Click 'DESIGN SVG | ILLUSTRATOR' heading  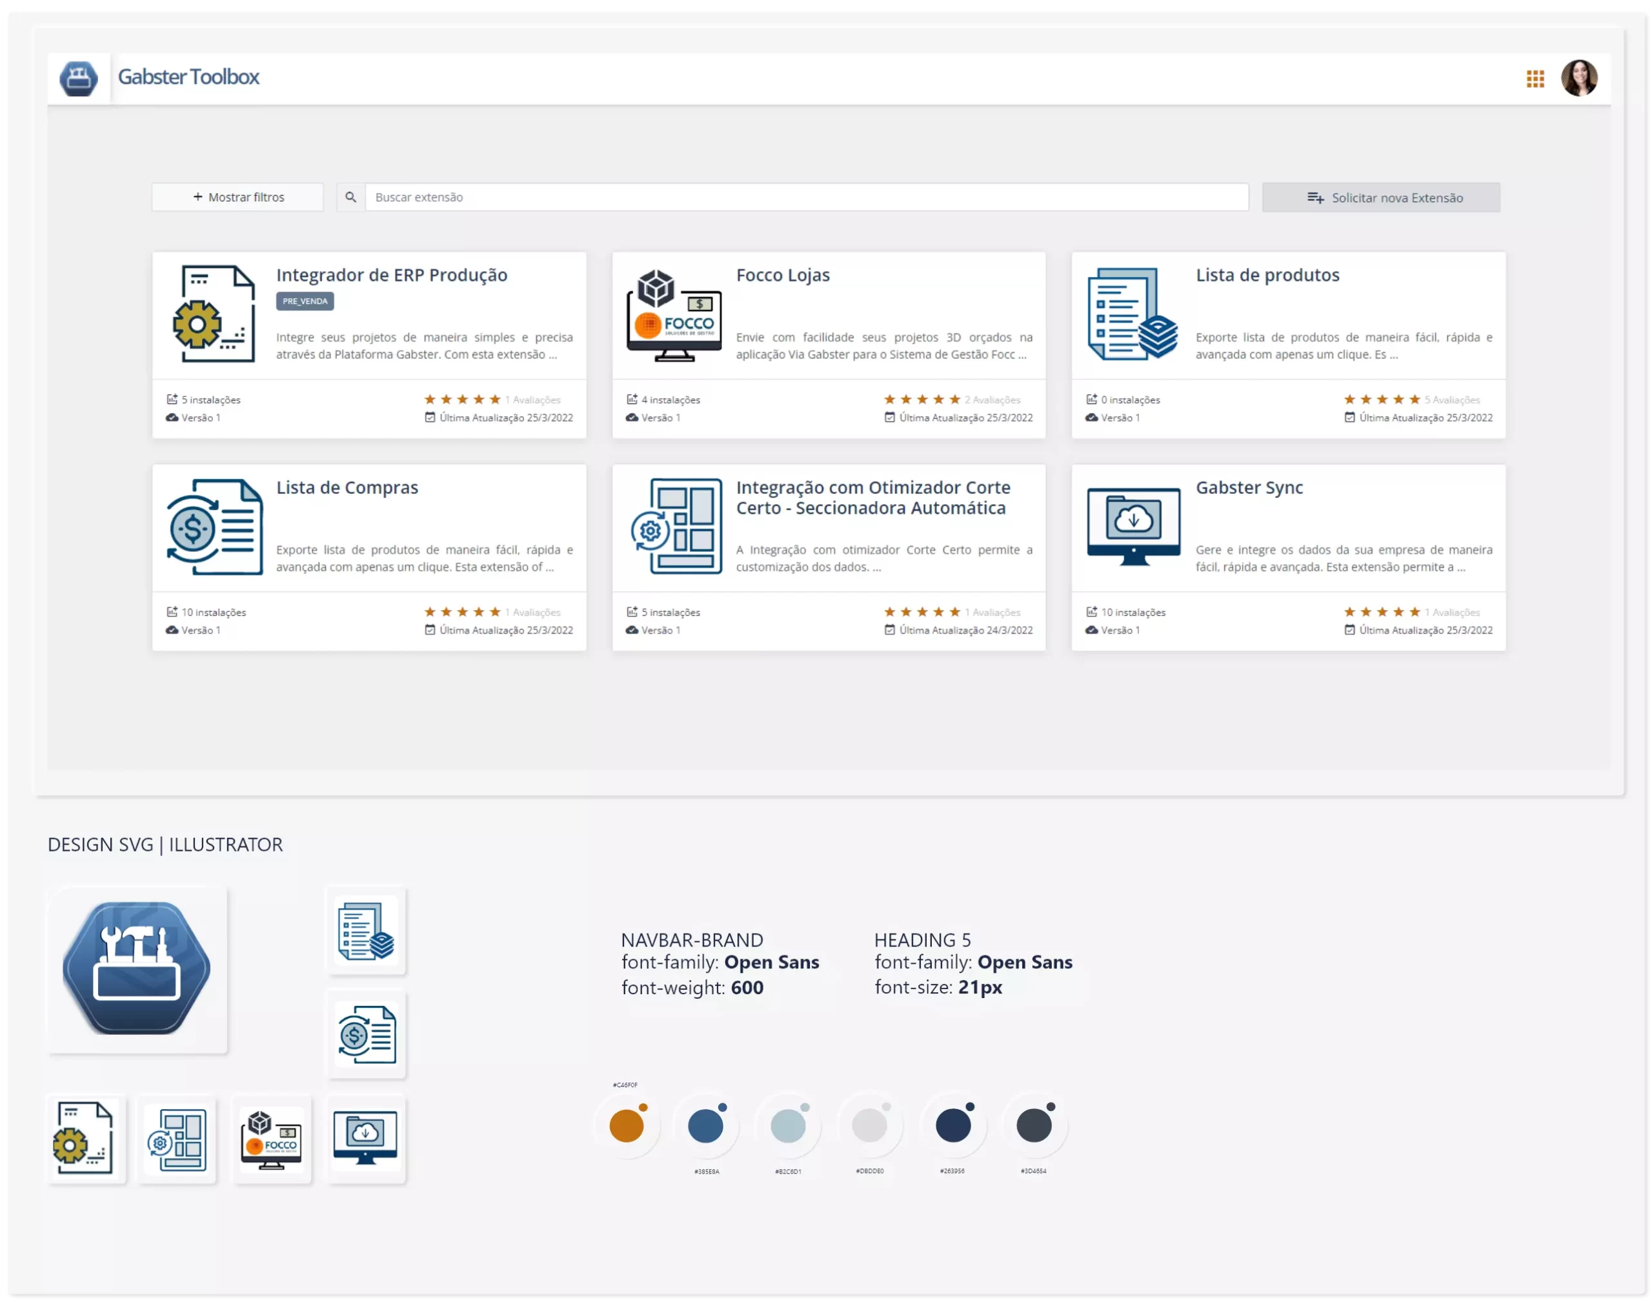click(165, 844)
